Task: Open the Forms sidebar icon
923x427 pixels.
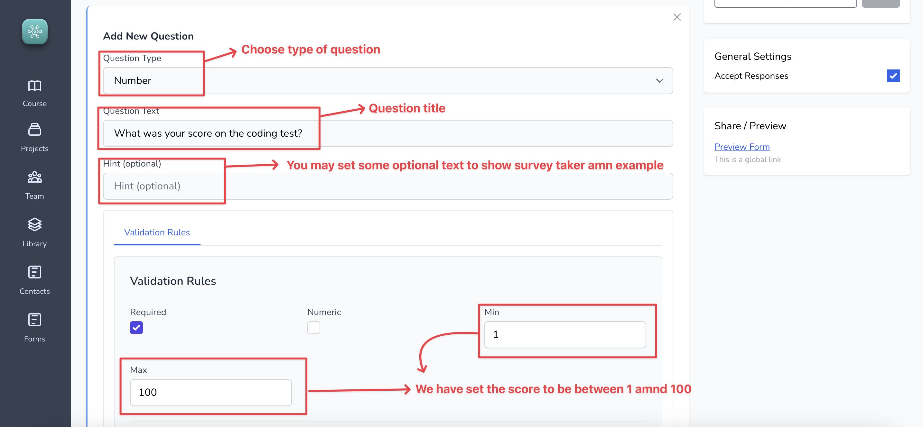Action: 35,320
